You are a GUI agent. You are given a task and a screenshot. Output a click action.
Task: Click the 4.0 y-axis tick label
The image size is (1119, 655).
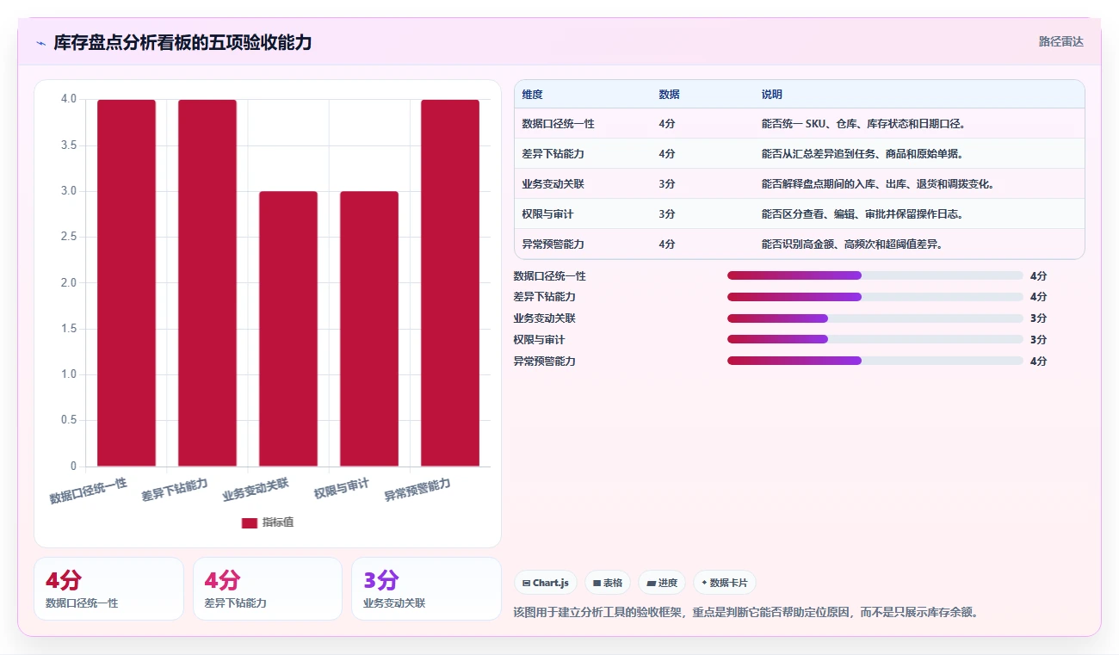[68, 99]
